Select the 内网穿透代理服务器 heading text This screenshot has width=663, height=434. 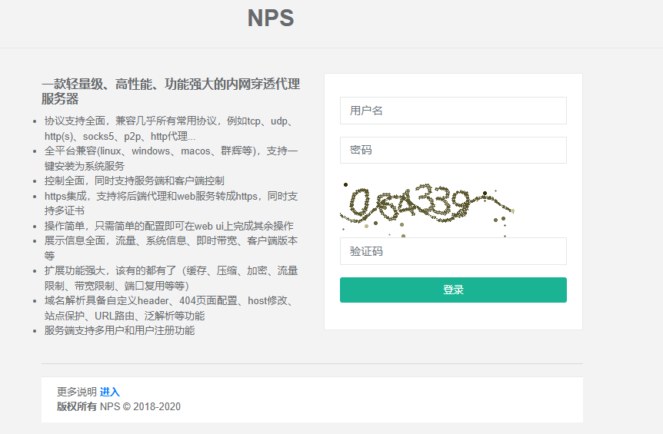[170, 91]
